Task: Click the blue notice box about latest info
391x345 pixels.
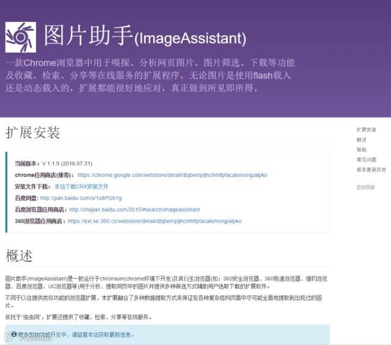Action: tap(167, 335)
